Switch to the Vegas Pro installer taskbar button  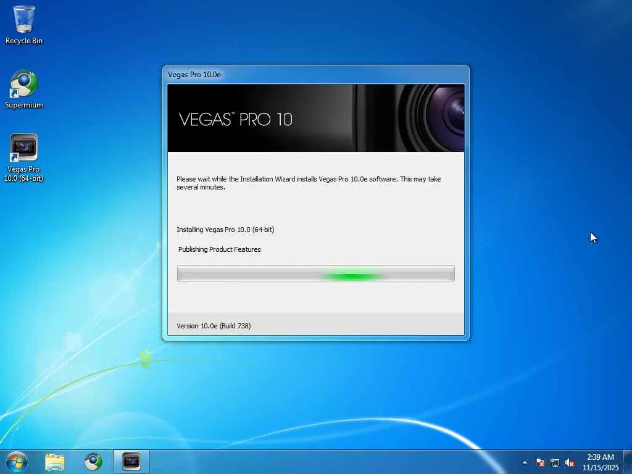click(131, 462)
